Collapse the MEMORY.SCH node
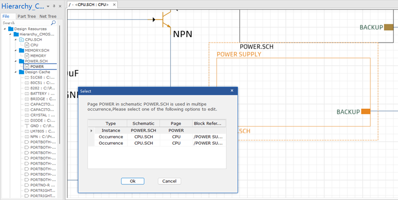This screenshot has width=398, height=200. click(x=15, y=50)
